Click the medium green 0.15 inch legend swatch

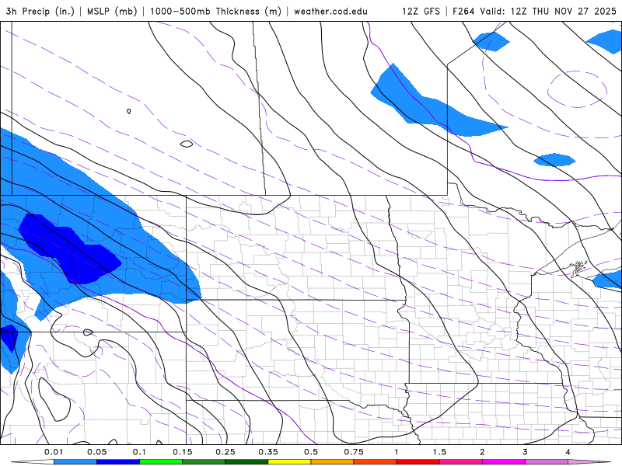coord(204,462)
